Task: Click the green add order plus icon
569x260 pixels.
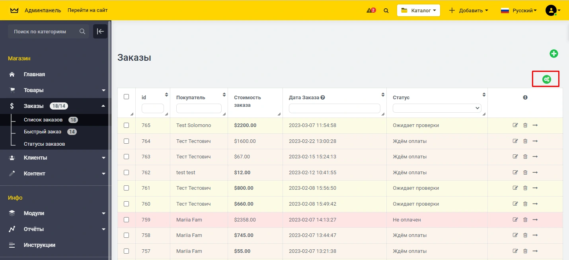Action: coord(553,54)
